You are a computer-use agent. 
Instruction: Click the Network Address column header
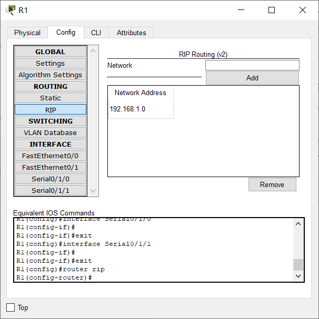pyautogui.click(x=141, y=93)
